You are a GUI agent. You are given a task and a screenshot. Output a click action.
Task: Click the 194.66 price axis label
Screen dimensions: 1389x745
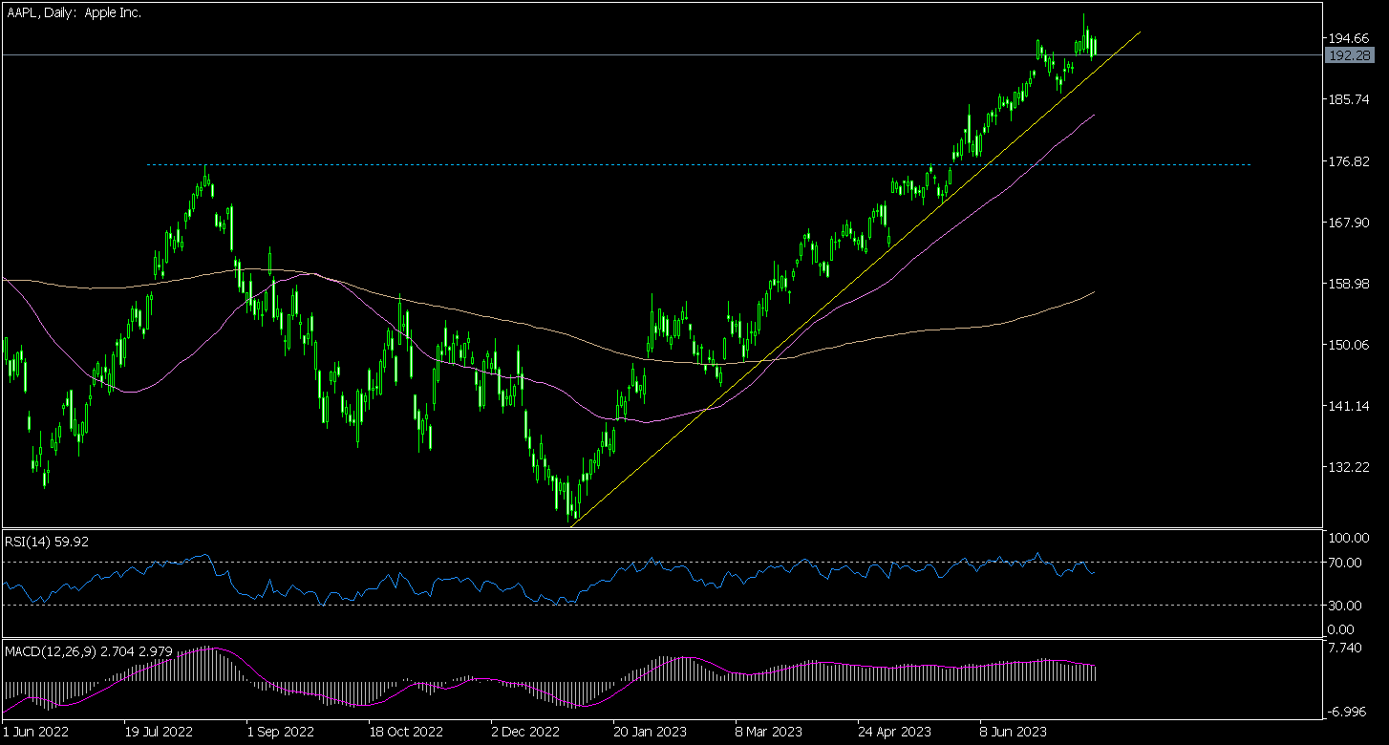(1347, 38)
